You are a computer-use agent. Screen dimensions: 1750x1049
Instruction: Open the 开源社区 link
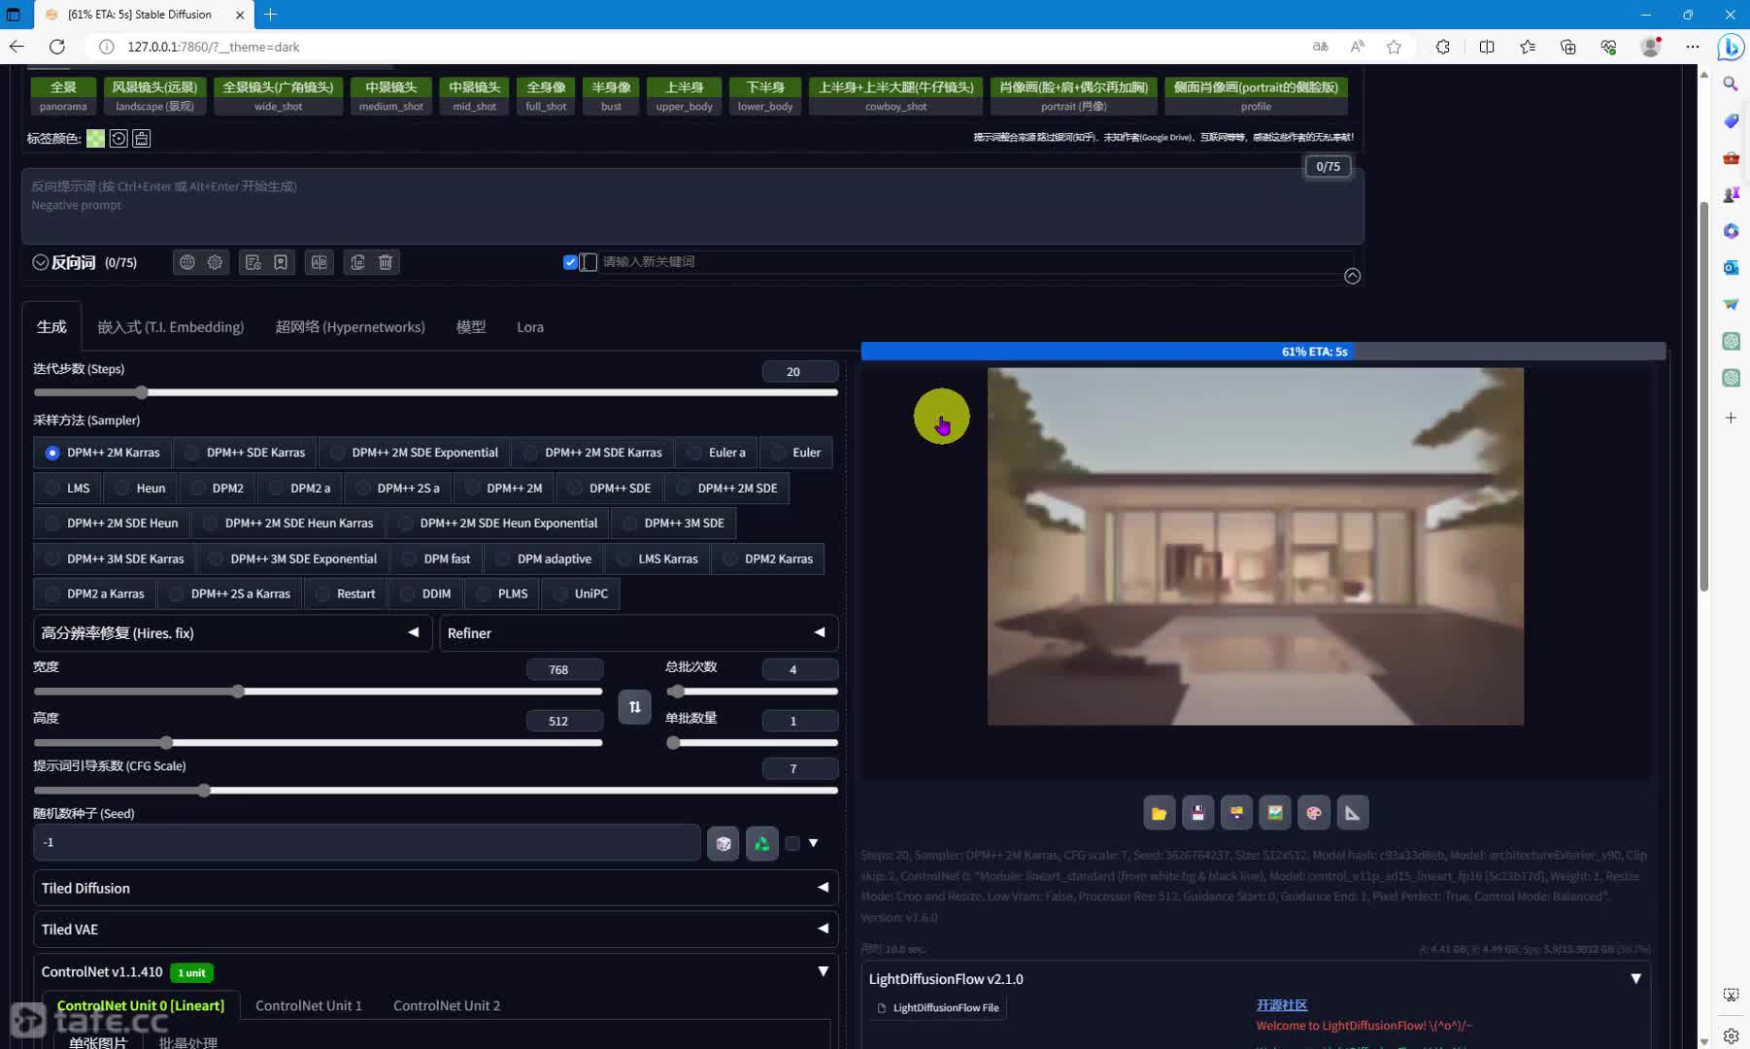coord(1281,1005)
